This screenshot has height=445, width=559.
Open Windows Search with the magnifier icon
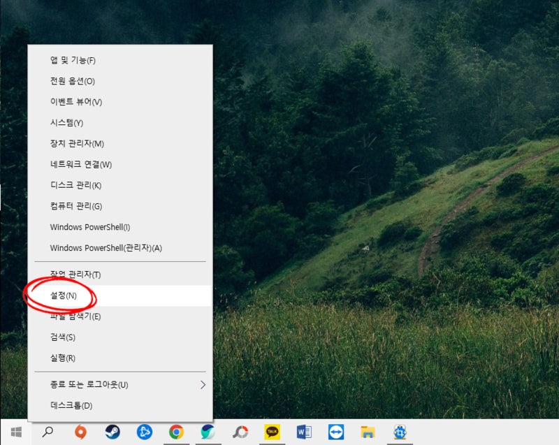pos(47,433)
